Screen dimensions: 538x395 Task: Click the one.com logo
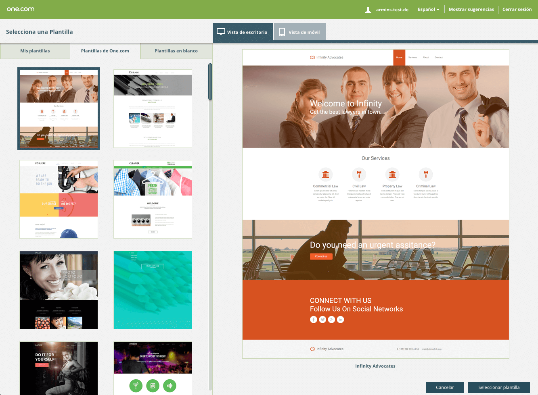21,9
